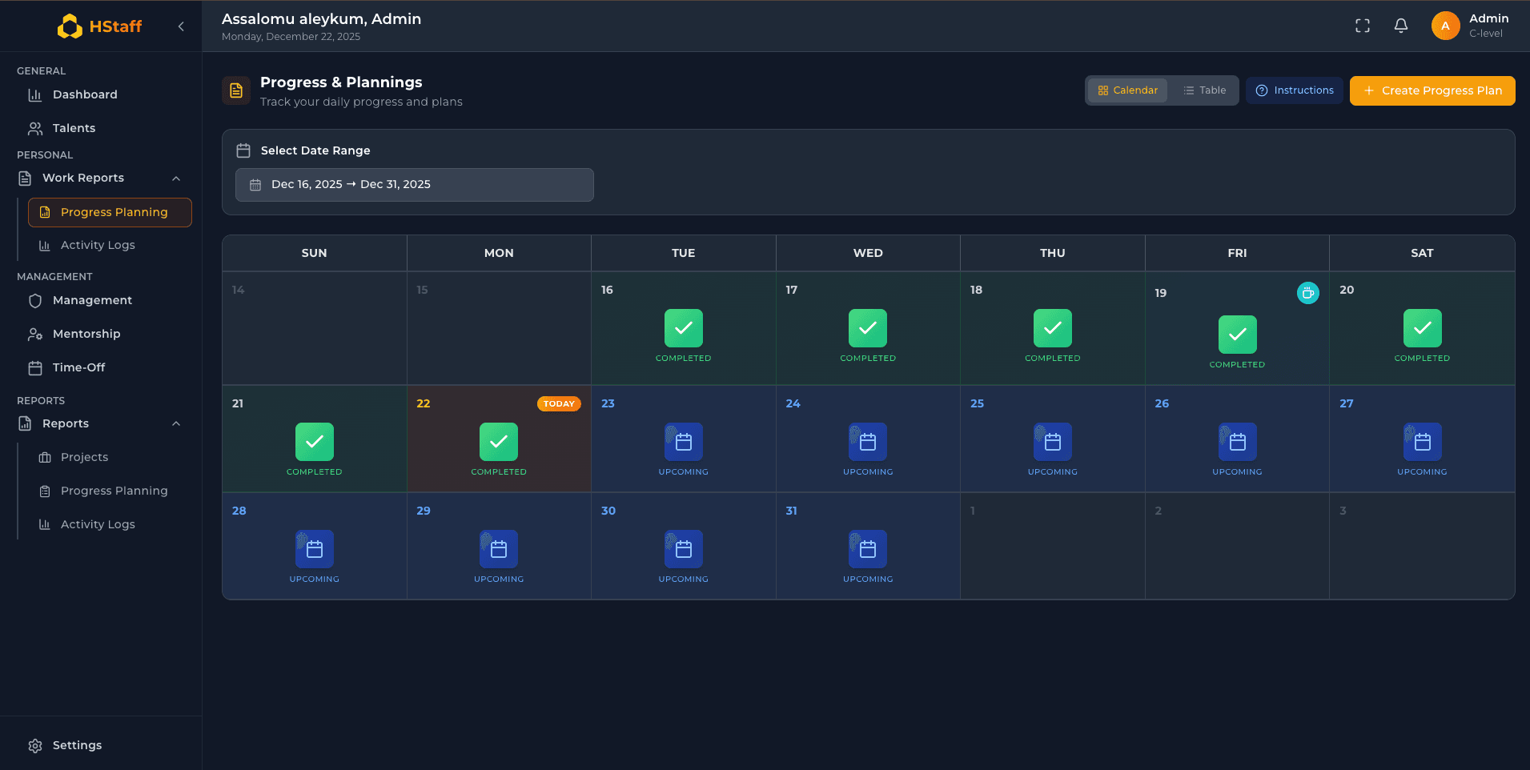Select the Calendar view toggle

[1128, 90]
